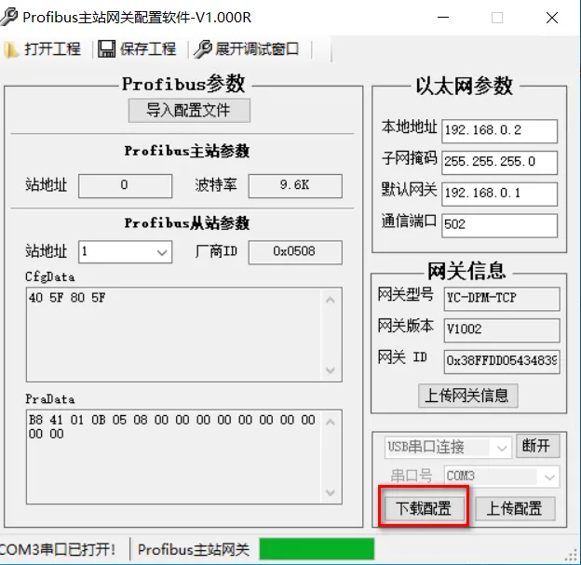This screenshot has height=565, width=581.
Task: Open the 展开调试窗口 debug window label
Action: click(257, 49)
